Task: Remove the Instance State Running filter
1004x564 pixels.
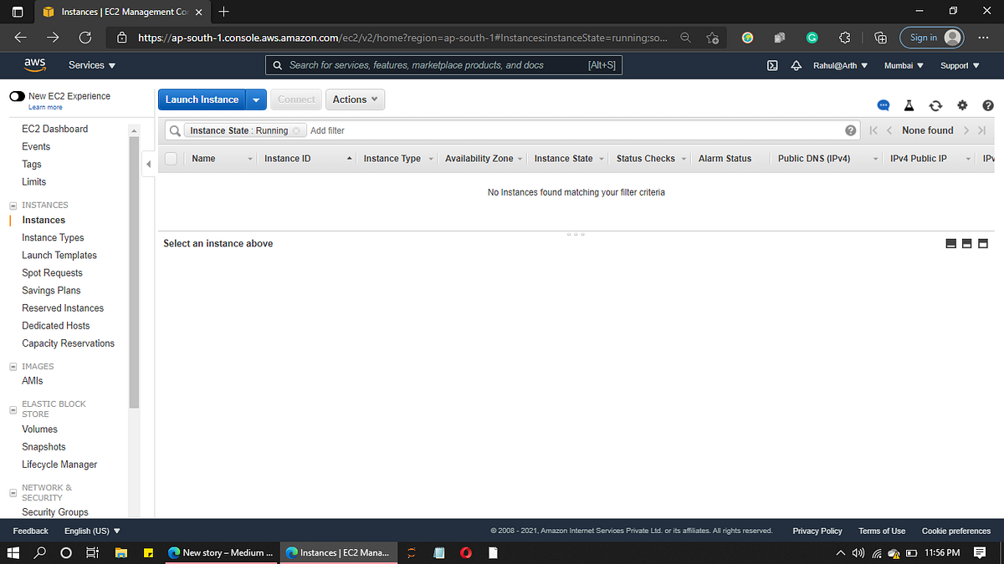Action: point(297,130)
